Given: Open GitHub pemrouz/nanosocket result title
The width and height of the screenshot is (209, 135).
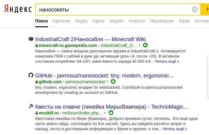Looking at the screenshot, I should [104, 76].
